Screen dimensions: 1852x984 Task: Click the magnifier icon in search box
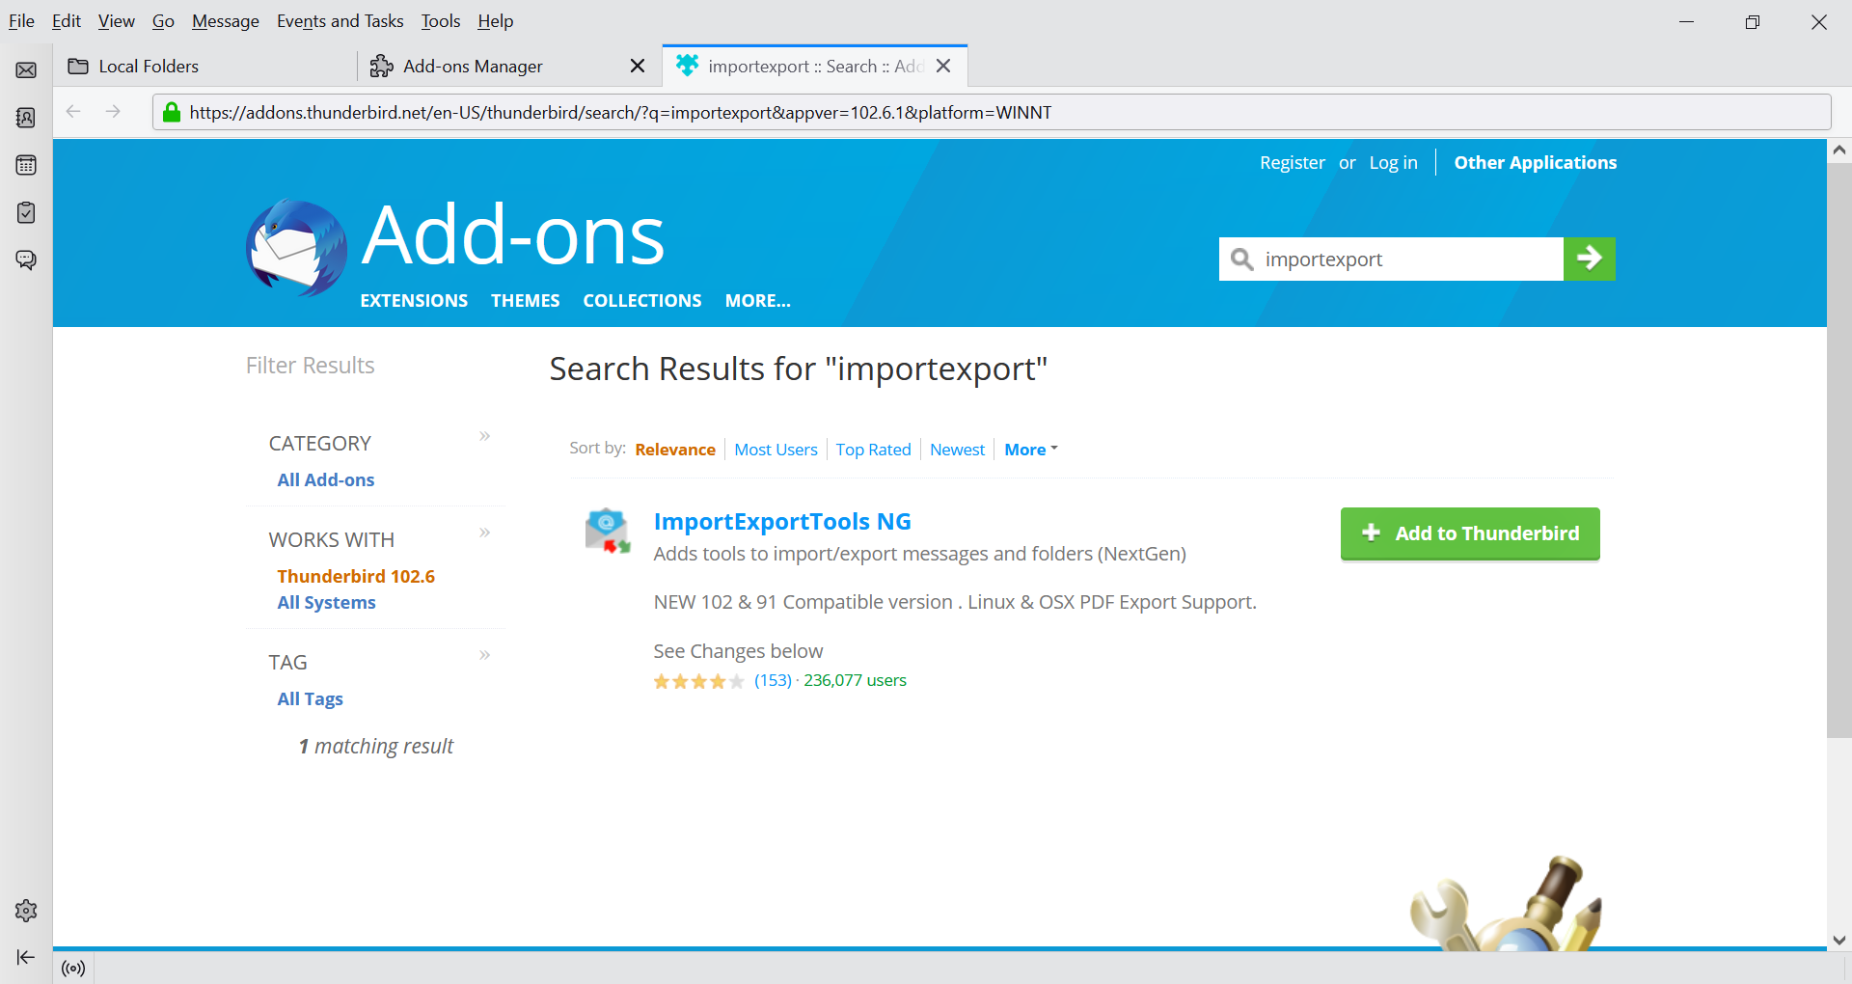coord(1242,260)
